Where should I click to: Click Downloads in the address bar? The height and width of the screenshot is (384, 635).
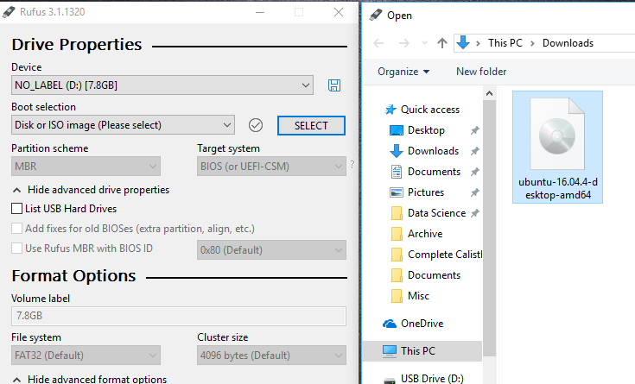[x=568, y=43]
